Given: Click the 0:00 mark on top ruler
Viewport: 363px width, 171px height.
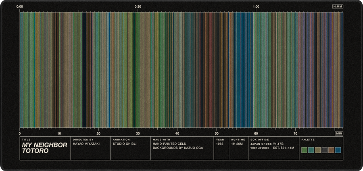Looking at the screenshot, I should pos(20,6).
